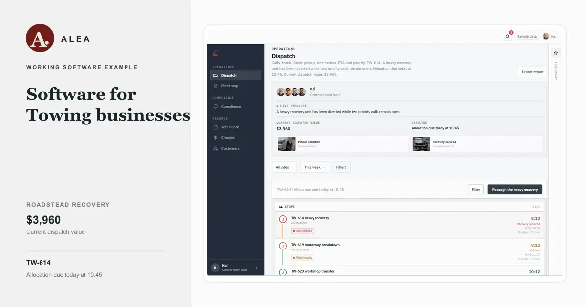
Task: Open Charges in the sidebar
Action: (236, 137)
